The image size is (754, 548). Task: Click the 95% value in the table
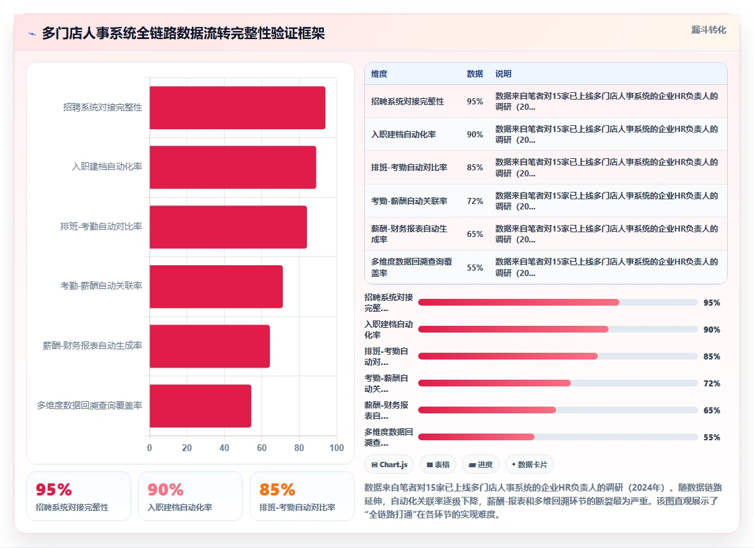click(475, 102)
